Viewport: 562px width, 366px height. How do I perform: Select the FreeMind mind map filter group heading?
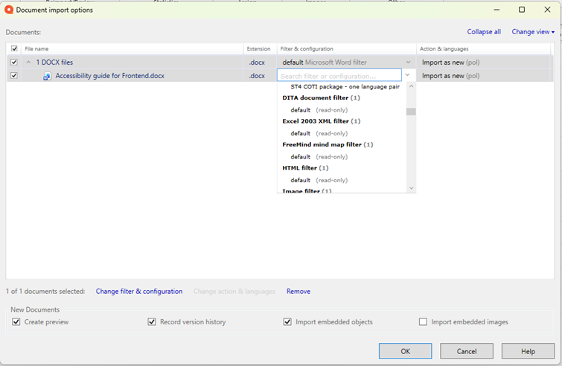[x=328, y=144]
